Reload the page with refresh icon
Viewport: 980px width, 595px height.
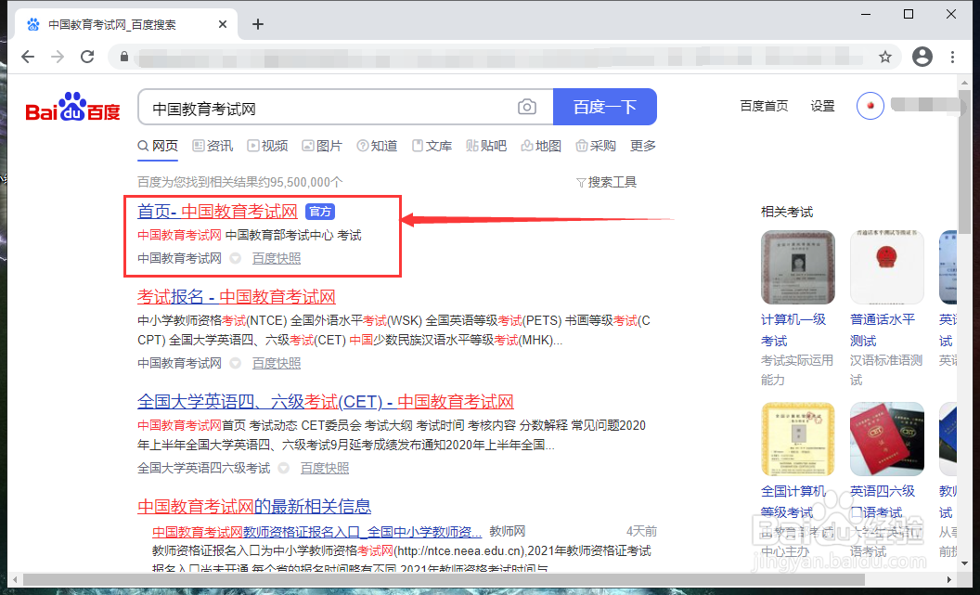[x=87, y=57]
